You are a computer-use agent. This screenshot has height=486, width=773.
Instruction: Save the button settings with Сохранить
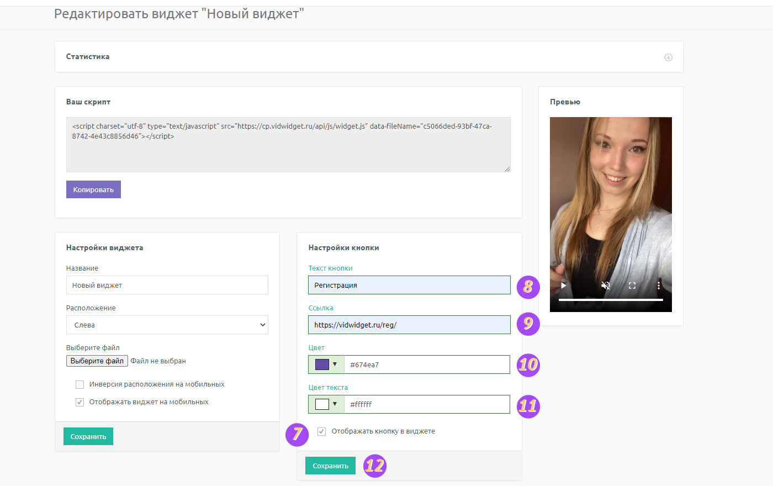tap(330, 466)
